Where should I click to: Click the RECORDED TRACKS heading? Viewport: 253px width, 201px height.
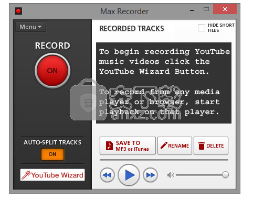click(132, 28)
